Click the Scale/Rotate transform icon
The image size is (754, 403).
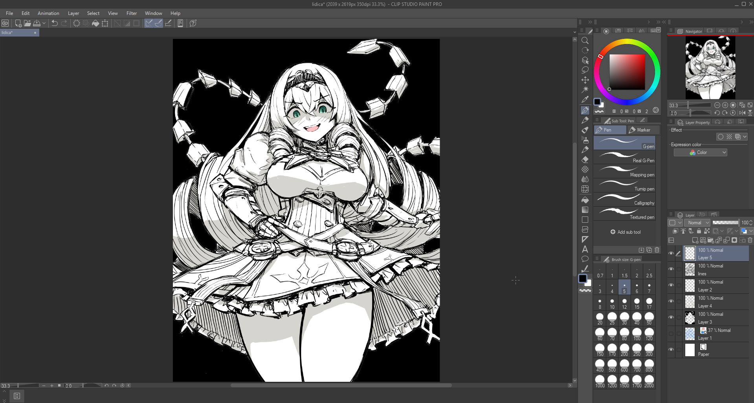click(105, 23)
